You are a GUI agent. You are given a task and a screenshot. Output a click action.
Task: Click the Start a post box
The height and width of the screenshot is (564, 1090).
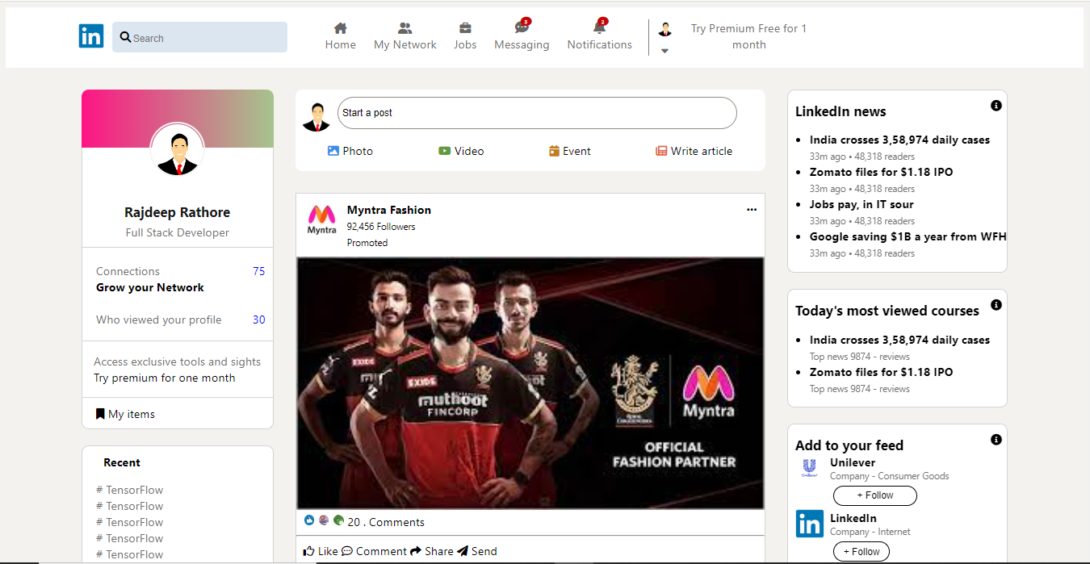[x=536, y=113]
